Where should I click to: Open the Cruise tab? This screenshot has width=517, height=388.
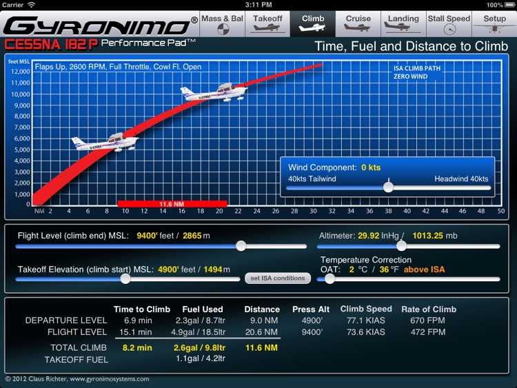click(358, 23)
